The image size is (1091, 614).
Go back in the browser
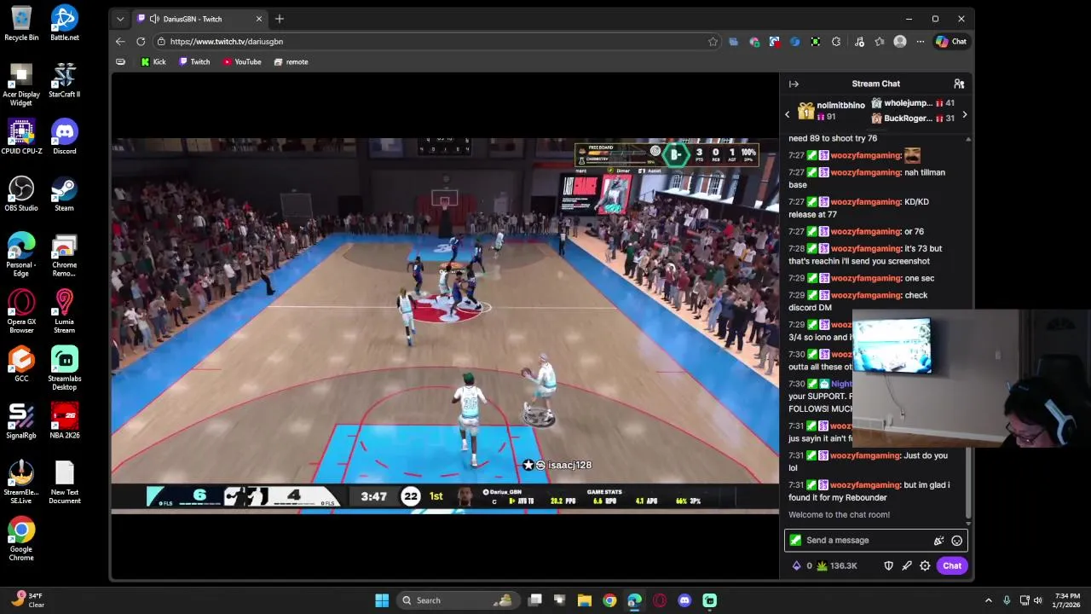click(x=120, y=41)
